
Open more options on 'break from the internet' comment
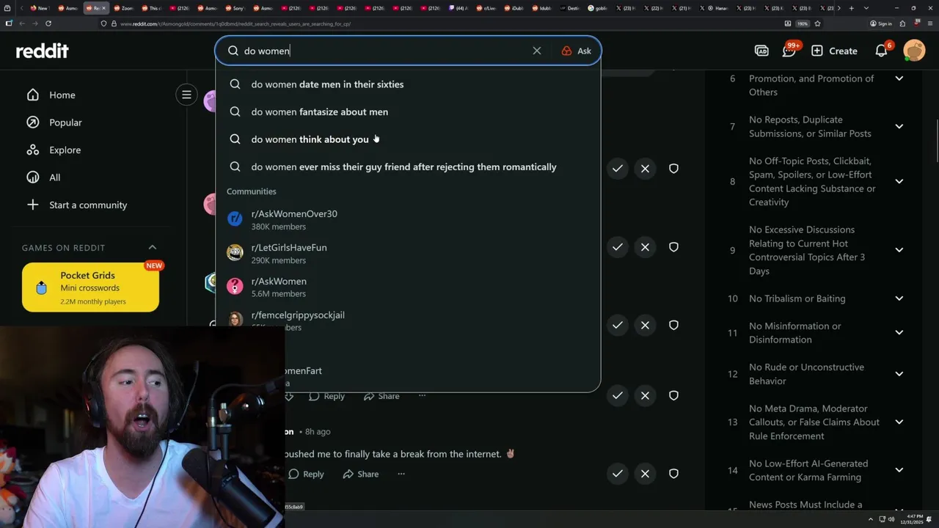[x=401, y=474]
